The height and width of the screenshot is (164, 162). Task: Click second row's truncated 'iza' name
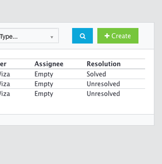pyautogui.click(x=5, y=84)
